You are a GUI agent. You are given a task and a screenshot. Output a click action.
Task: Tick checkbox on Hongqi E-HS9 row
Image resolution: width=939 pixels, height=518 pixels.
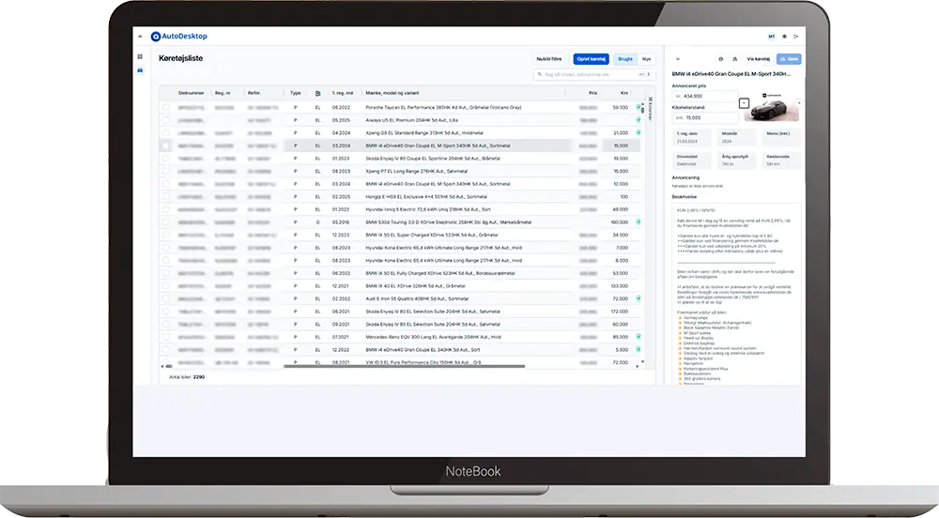click(x=166, y=197)
